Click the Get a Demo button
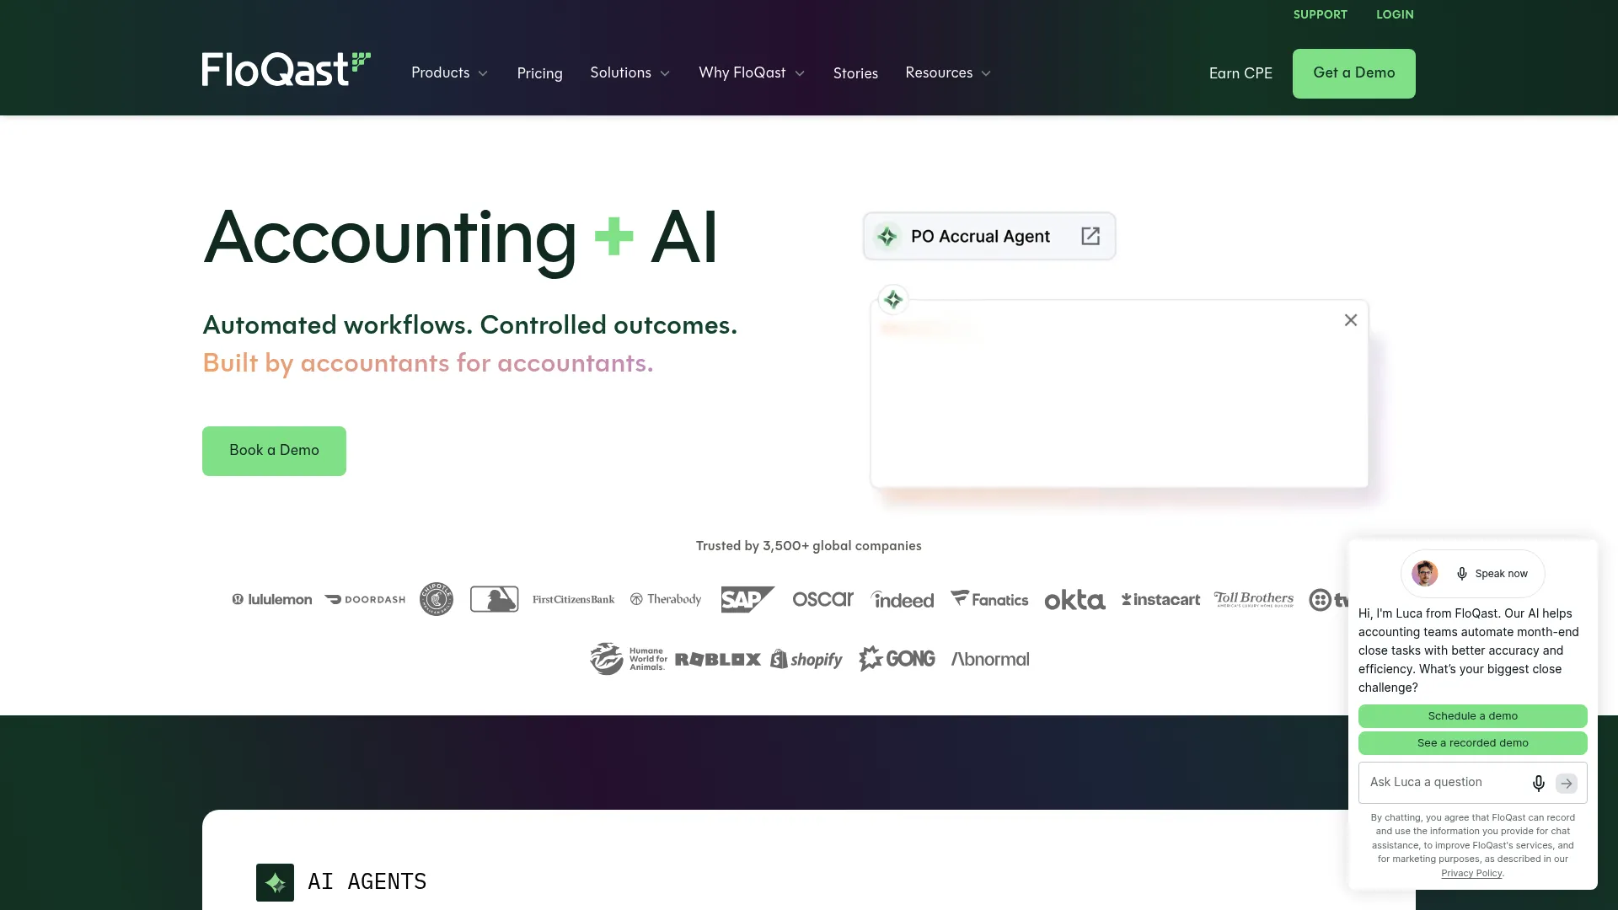The width and height of the screenshot is (1618, 910). point(1353,73)
